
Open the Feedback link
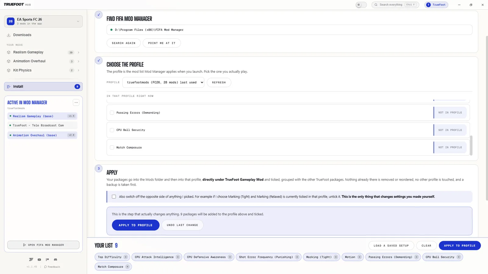pyautogui.click(x=52, y=267)
